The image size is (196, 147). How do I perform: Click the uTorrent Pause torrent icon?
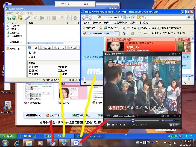48,18
